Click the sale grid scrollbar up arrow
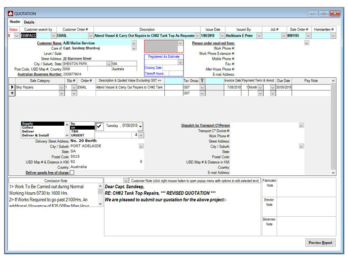 pyautogui.click(x=333, y=81)
